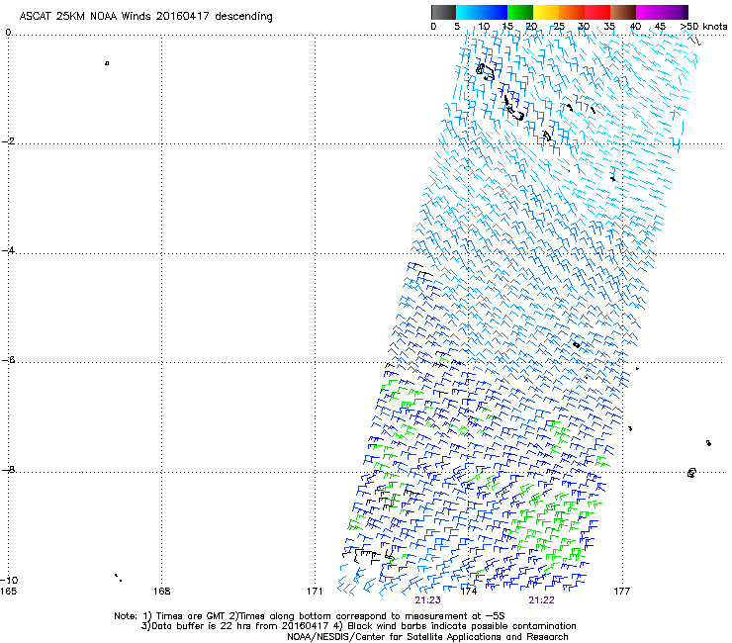Screen dimensions: 732x643
Task: Click the latitude label '-6'
Action: pos(8,360)
